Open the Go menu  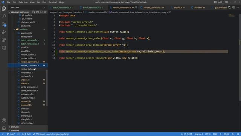coord(38,2)
